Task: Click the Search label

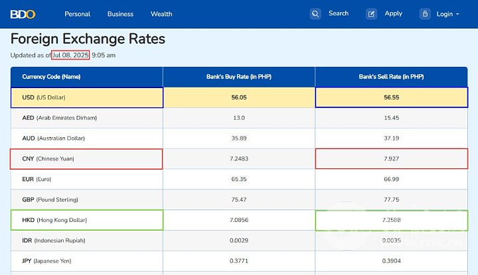Action: (x=339, y=13)
